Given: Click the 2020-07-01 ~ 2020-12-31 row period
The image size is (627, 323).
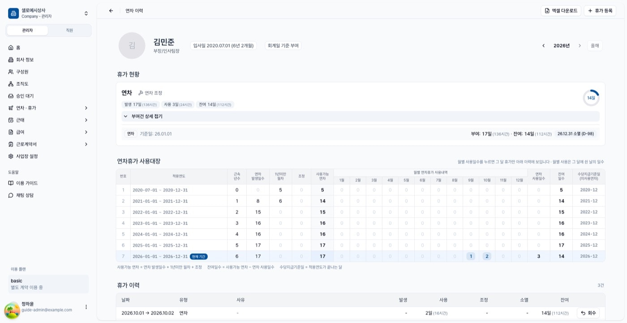Looking at the screenshot, I should click(160, 190).
